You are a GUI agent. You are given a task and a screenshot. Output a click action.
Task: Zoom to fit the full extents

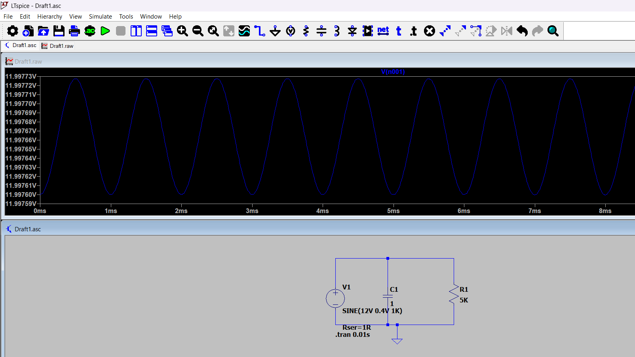[213, 31]
